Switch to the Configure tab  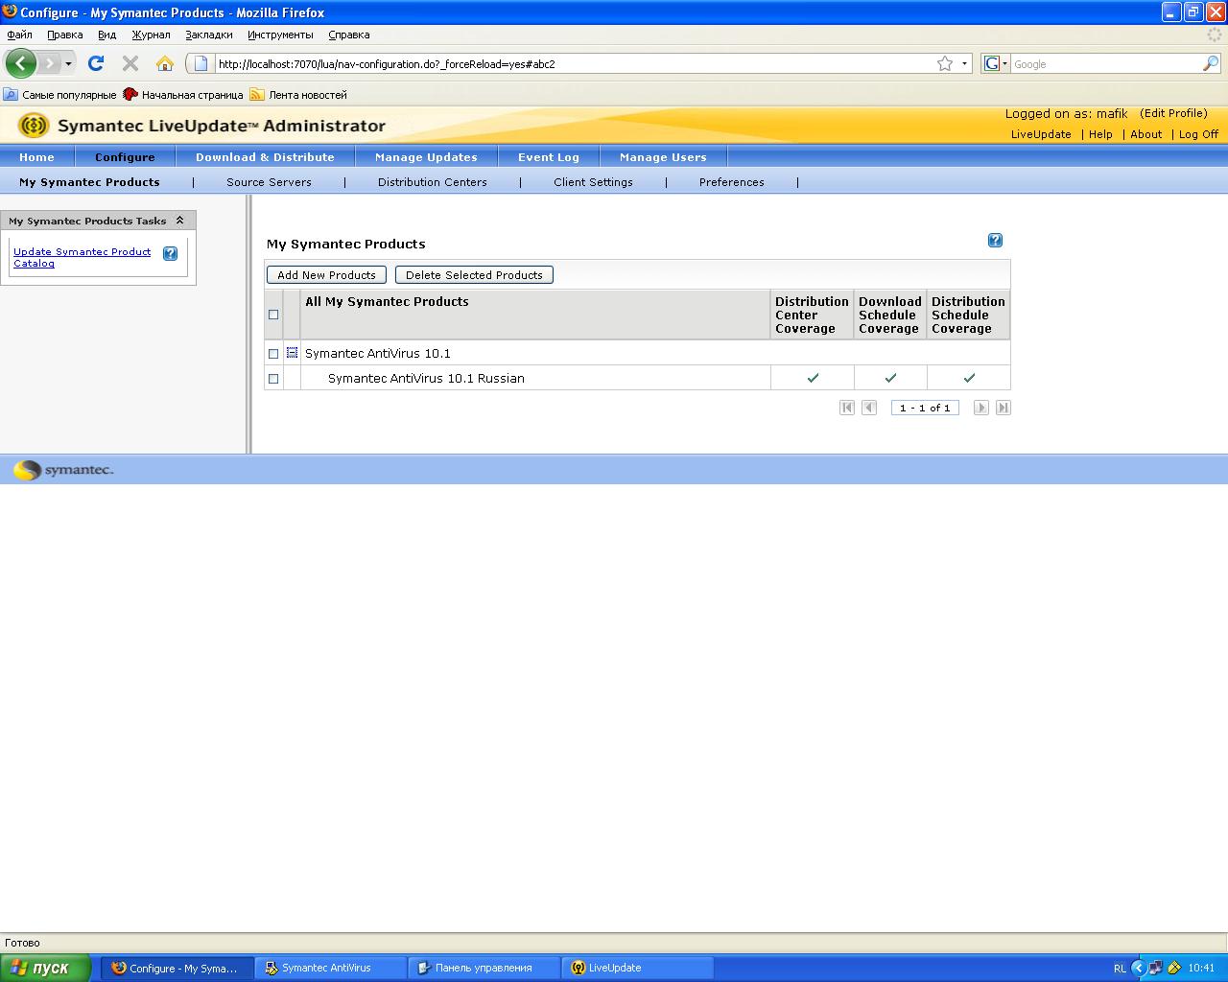(125, 157)
